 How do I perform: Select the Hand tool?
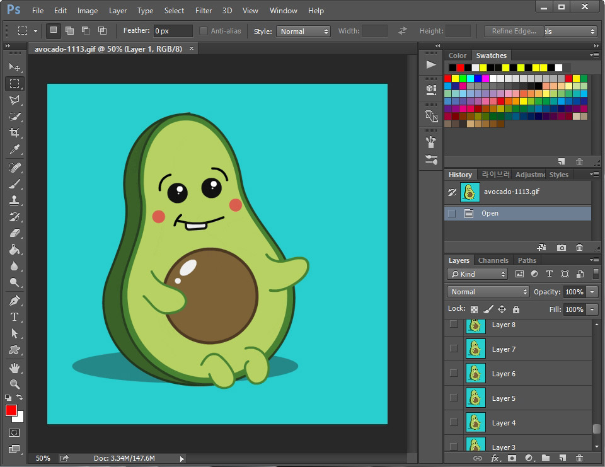click(14, 368)
